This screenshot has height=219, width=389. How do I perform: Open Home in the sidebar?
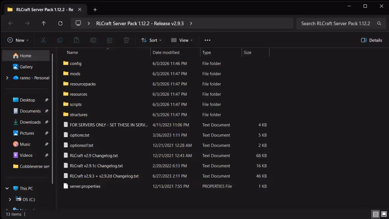pyautogui.click(x=26, y=56)
